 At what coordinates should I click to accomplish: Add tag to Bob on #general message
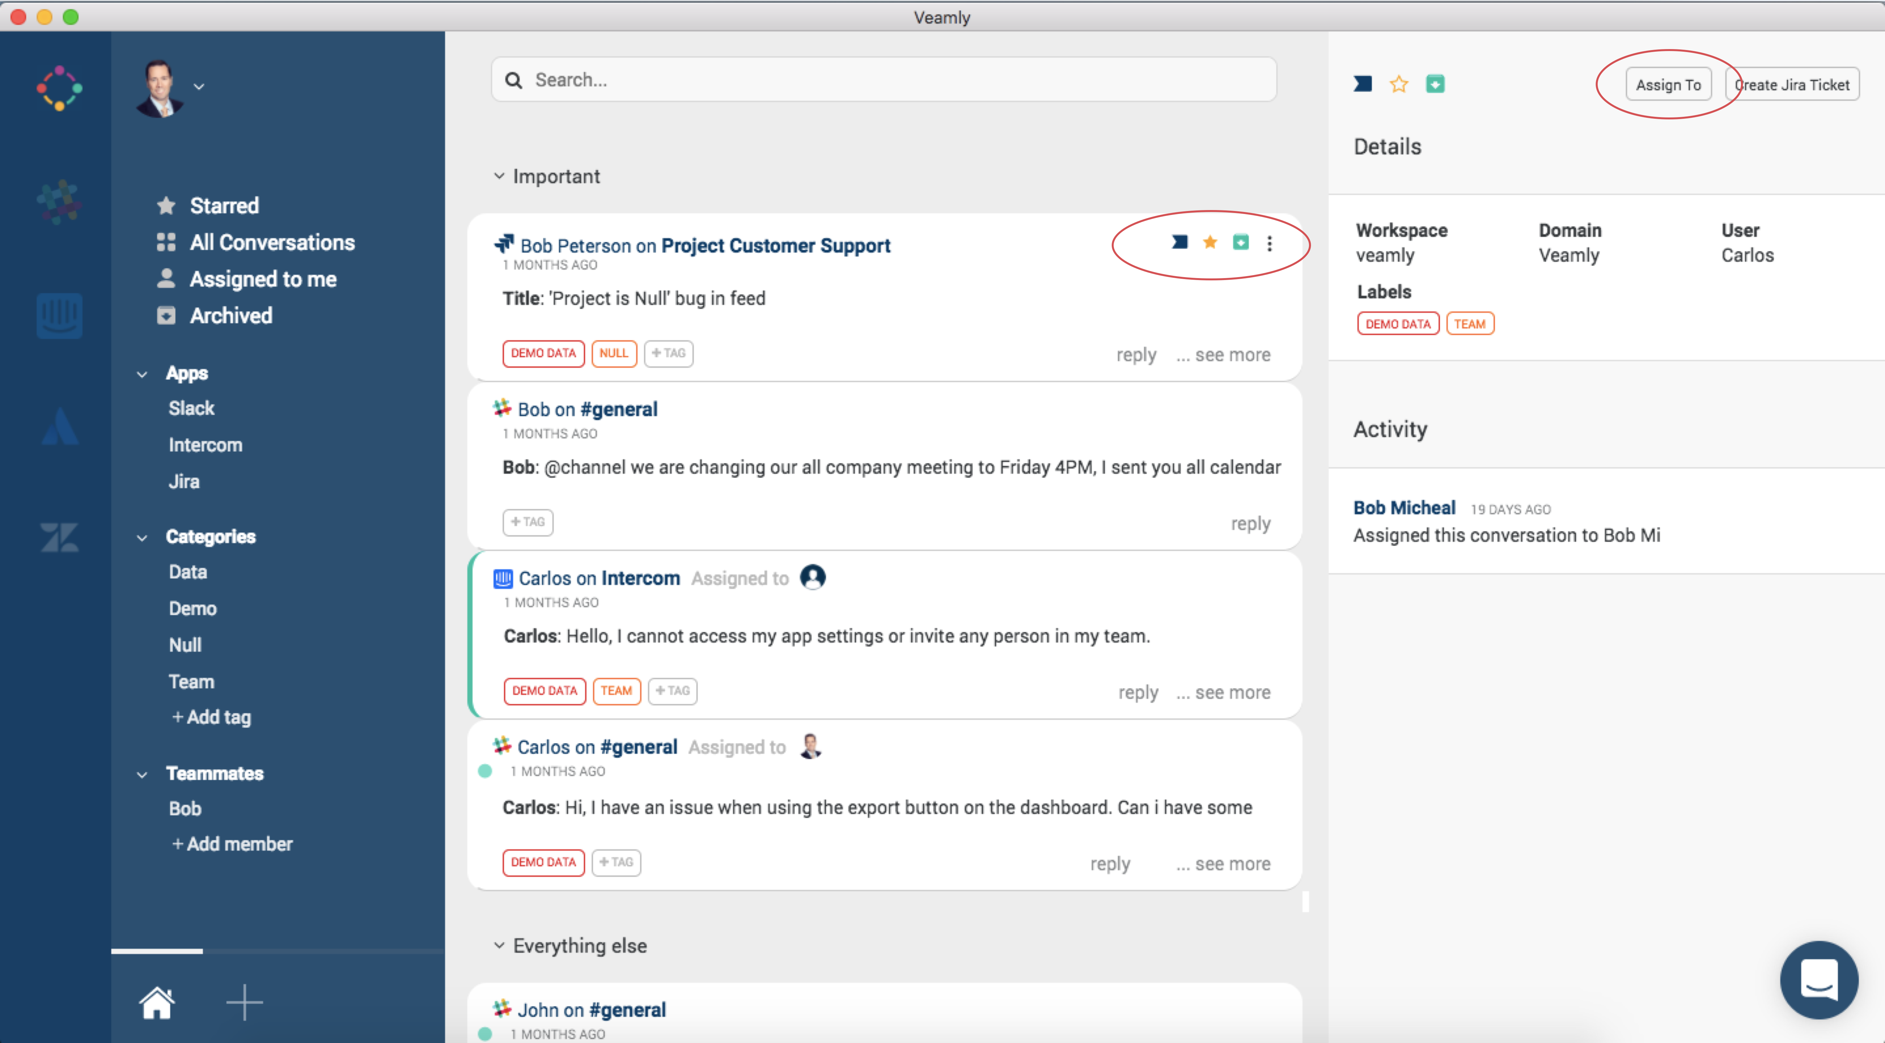pos(528,522)
